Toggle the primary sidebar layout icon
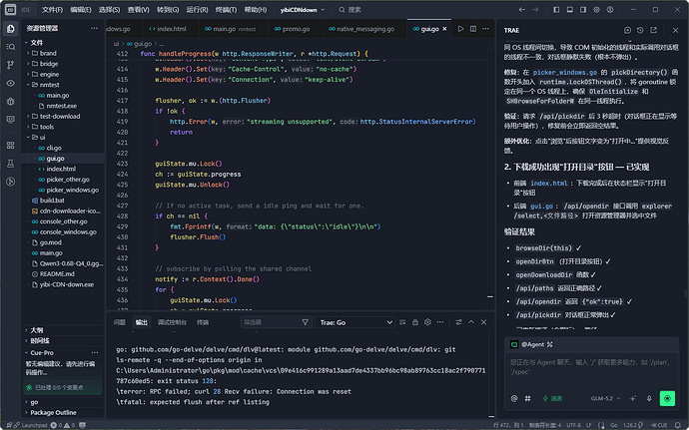The width and height of the screenshot is (689, 430). [x=556, y=10]
